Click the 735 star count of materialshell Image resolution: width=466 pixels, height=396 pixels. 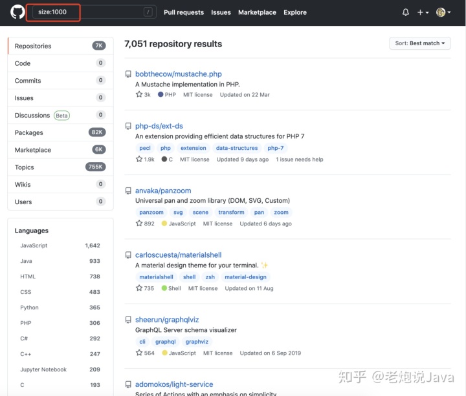[145, 288]
